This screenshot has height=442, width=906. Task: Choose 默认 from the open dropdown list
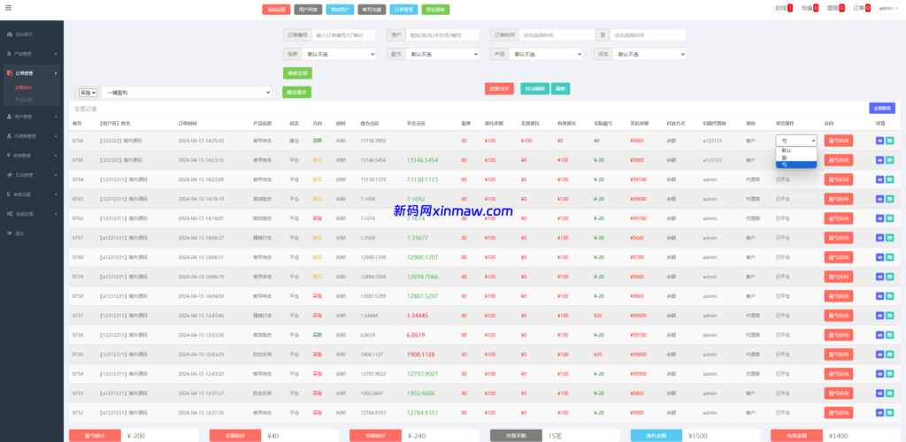click(x=787, y=150)
